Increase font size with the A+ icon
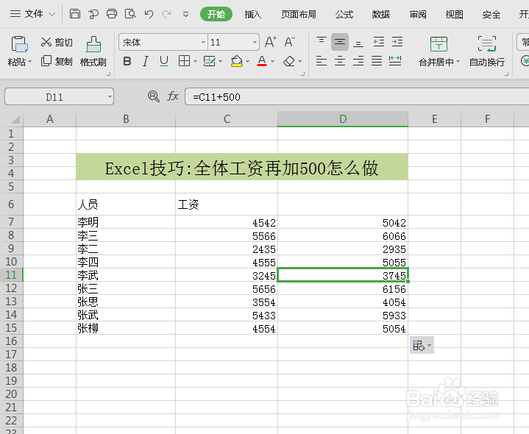The image size is (529, 434). (x=271, y=42)
